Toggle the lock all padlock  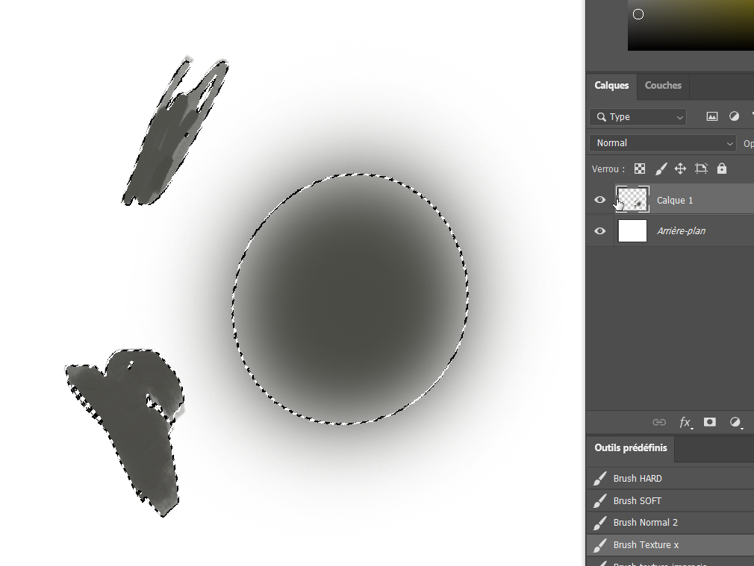coord(722,169)
